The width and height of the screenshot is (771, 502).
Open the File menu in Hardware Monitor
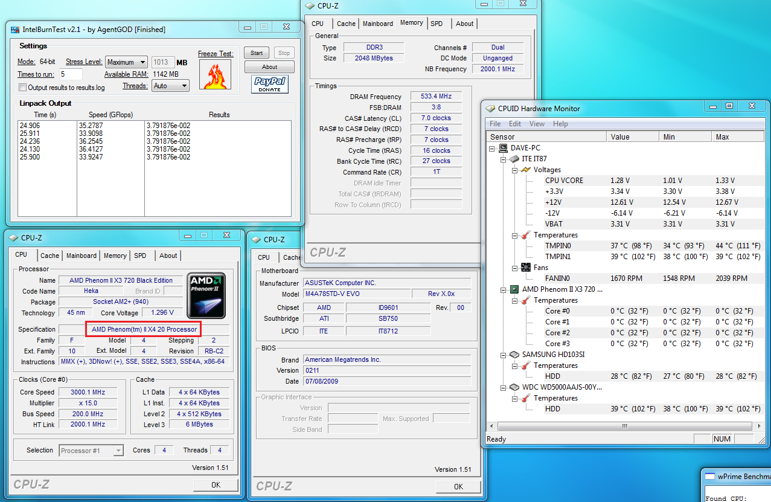tap(495, 124)
